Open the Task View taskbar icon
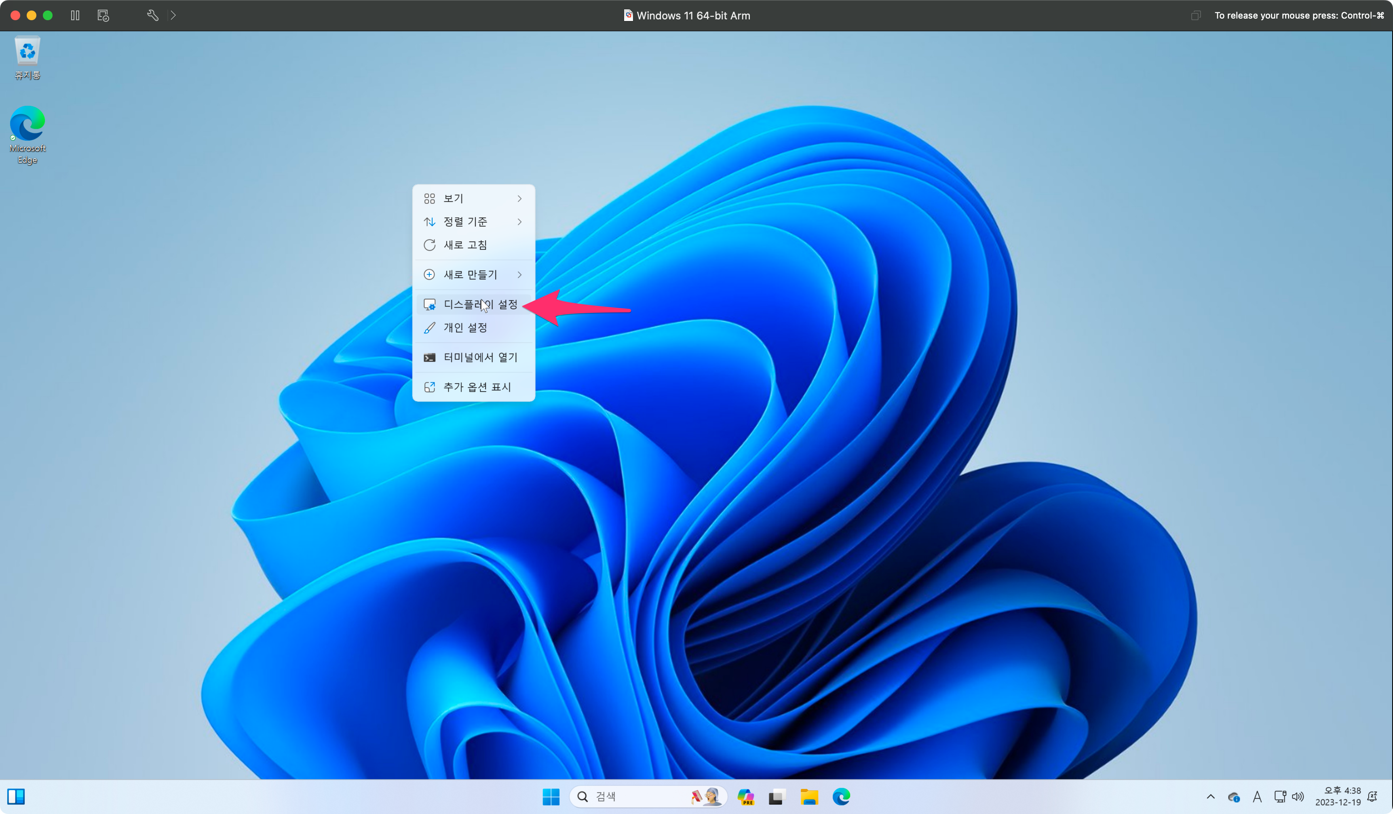1393x814 pixels. (x=777, y=796)
